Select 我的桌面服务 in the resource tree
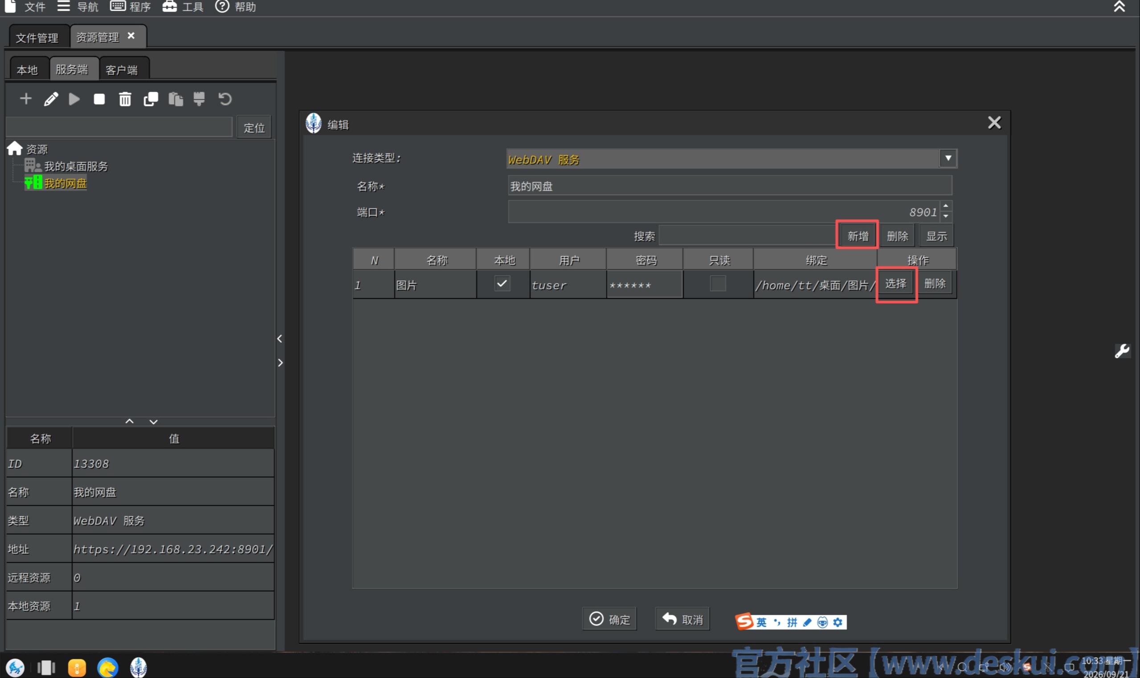The height and width of the screenshot is (678, 1140). (x=66, y=166)
